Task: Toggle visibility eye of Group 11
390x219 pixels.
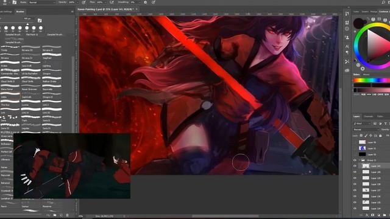Action: coord(355,160)
